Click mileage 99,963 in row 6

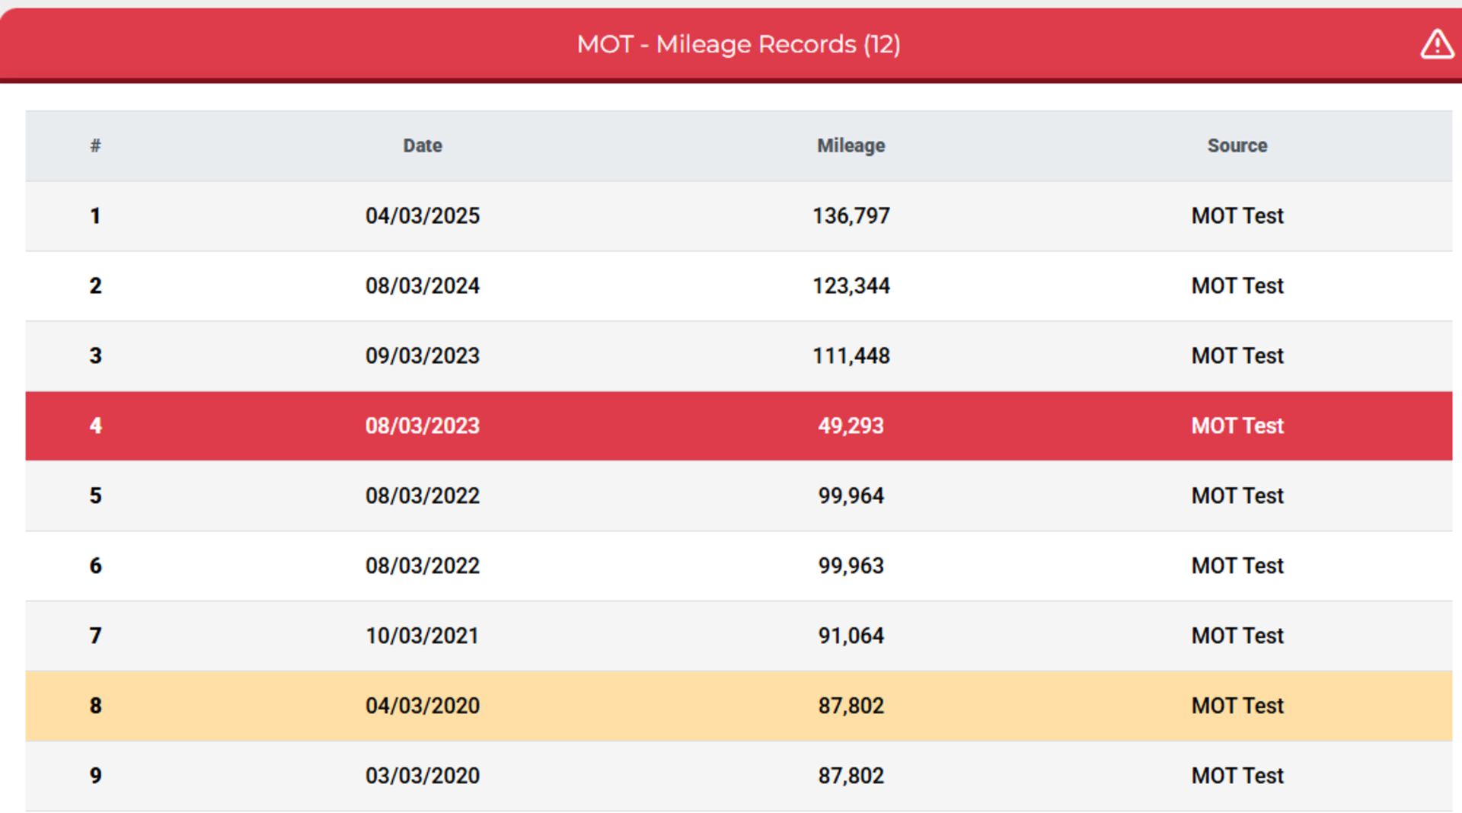[x=851, y=566]
